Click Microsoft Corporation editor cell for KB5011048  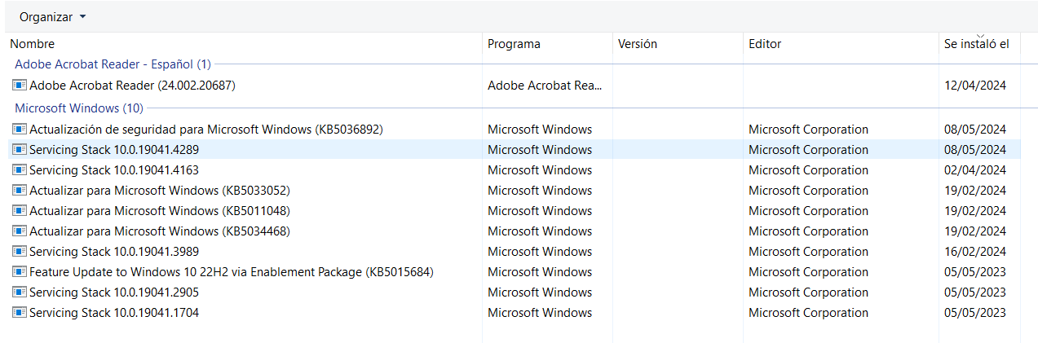pos(808,211)
